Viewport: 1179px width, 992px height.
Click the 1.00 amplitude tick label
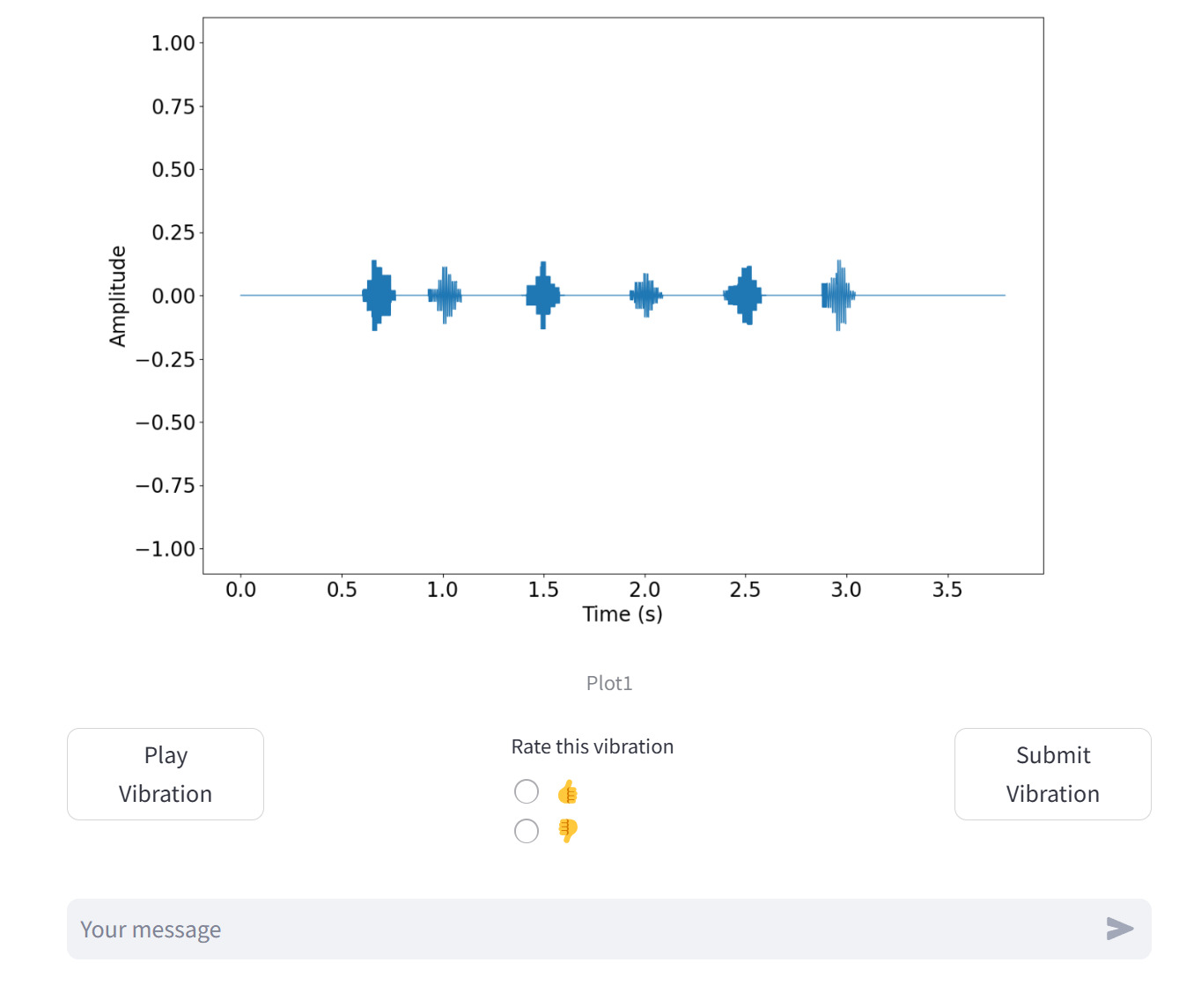(x=173, y=43)
